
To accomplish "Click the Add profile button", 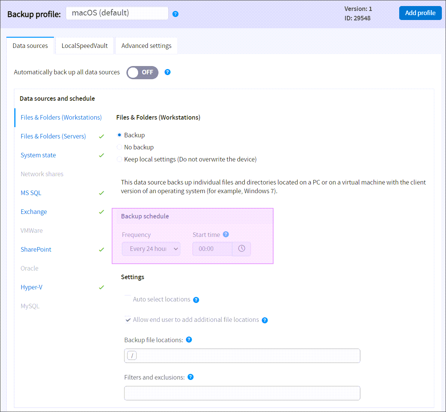I will [x=420, y=13].
